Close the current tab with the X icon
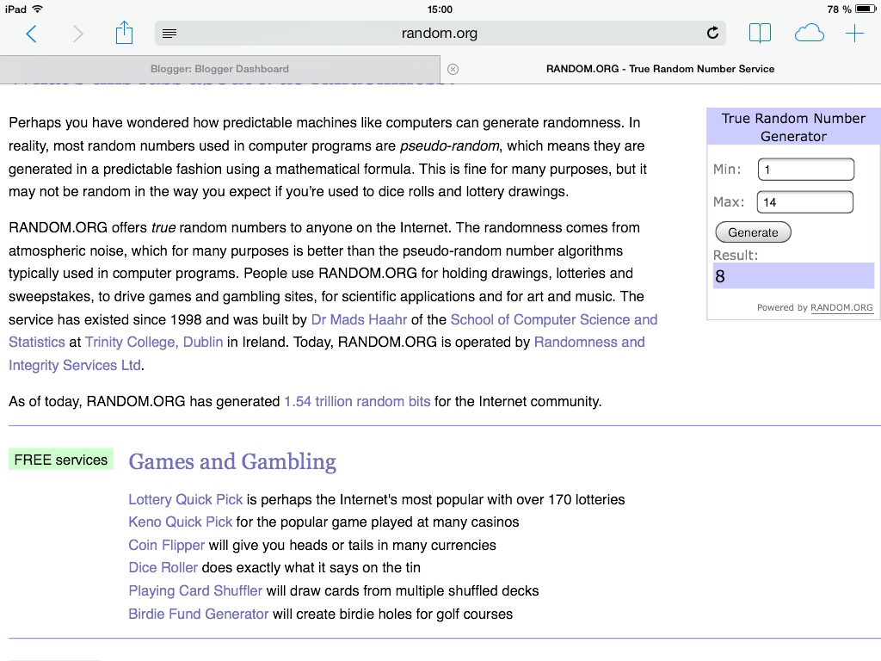This screenshot has height=661, width=881. (x=453, y=69)
